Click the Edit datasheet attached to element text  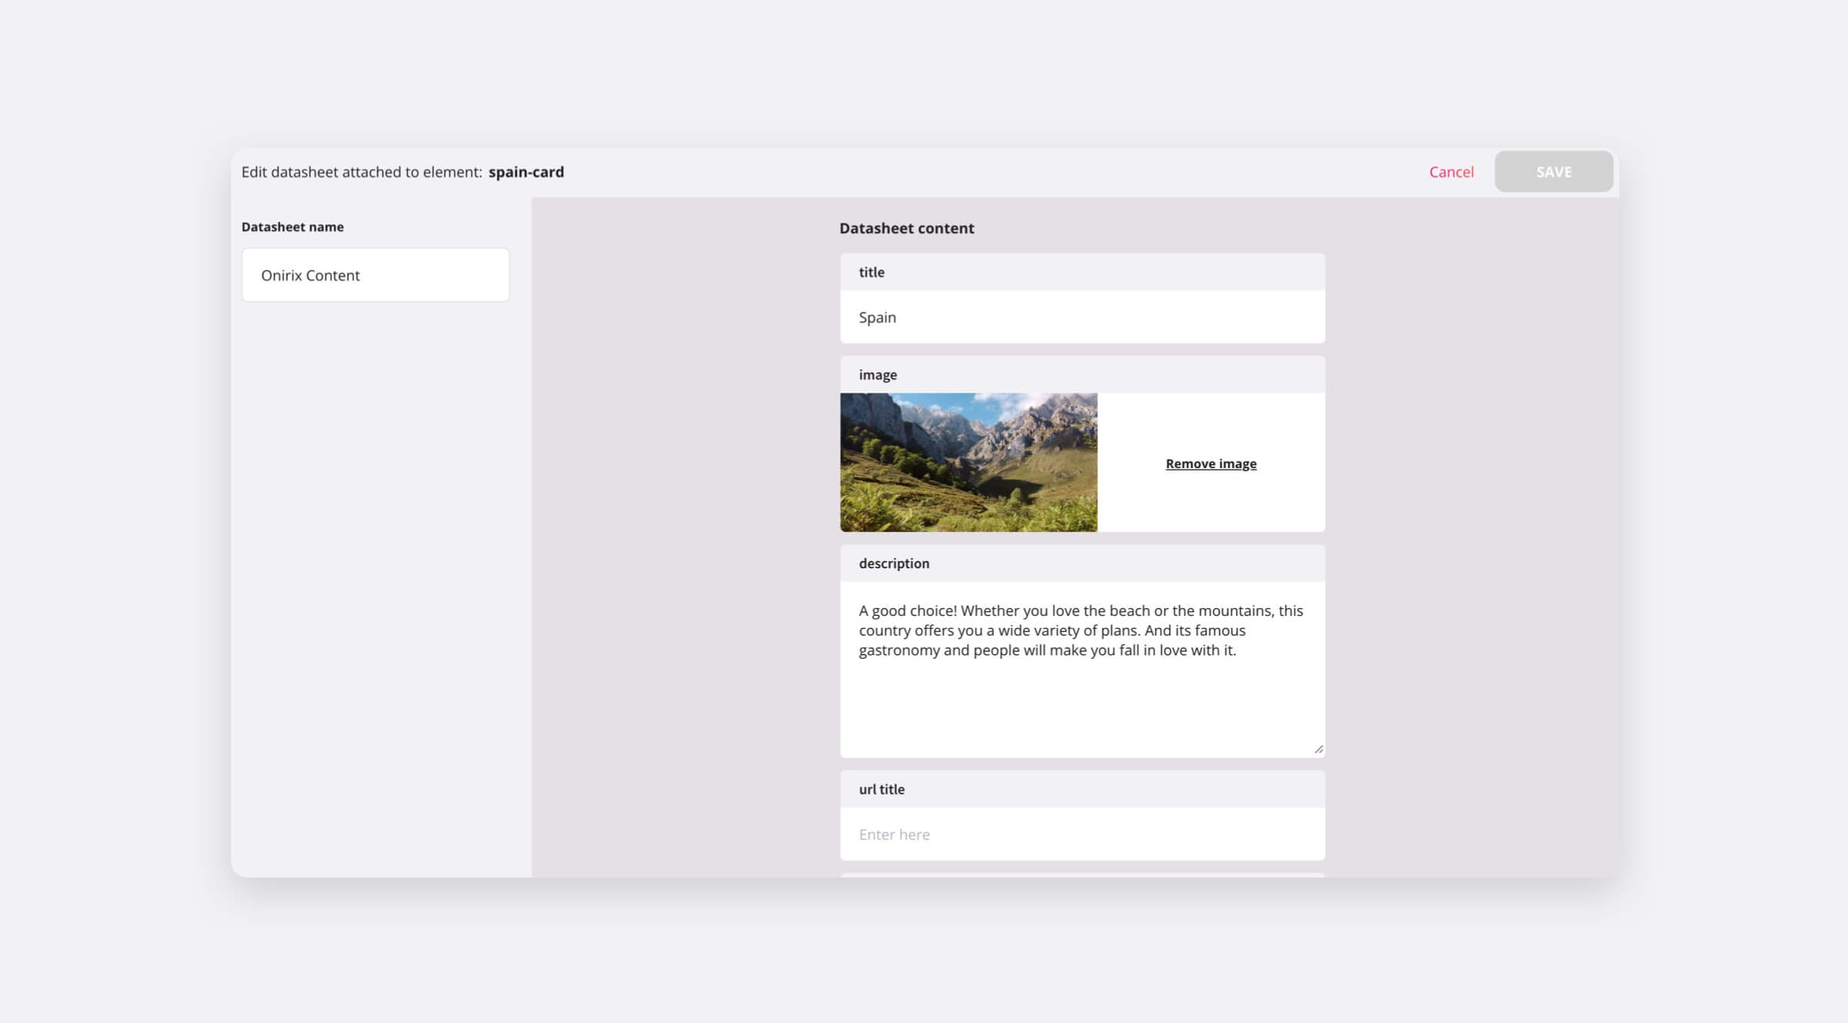362,172
